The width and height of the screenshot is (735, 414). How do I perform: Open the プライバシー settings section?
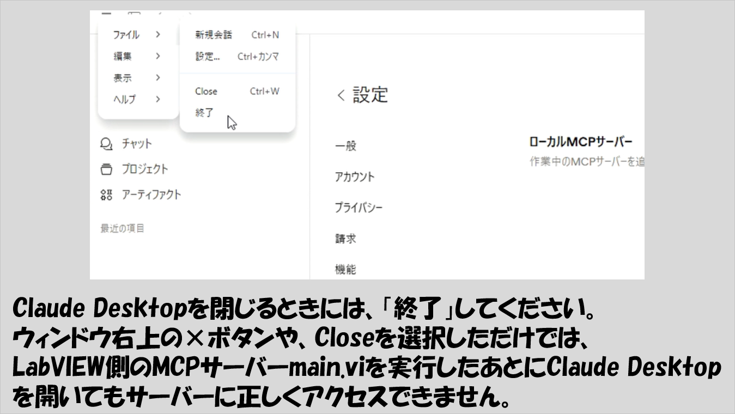pos(359,208)
